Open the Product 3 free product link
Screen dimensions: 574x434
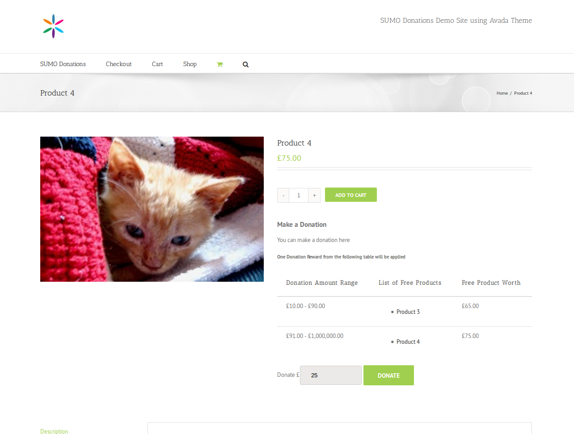coord(408,312)
